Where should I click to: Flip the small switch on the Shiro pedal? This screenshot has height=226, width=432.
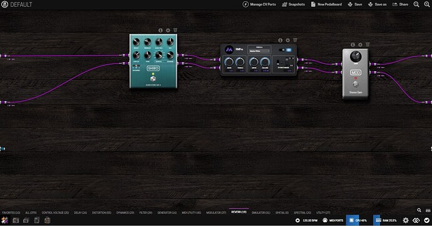point(136,66)
